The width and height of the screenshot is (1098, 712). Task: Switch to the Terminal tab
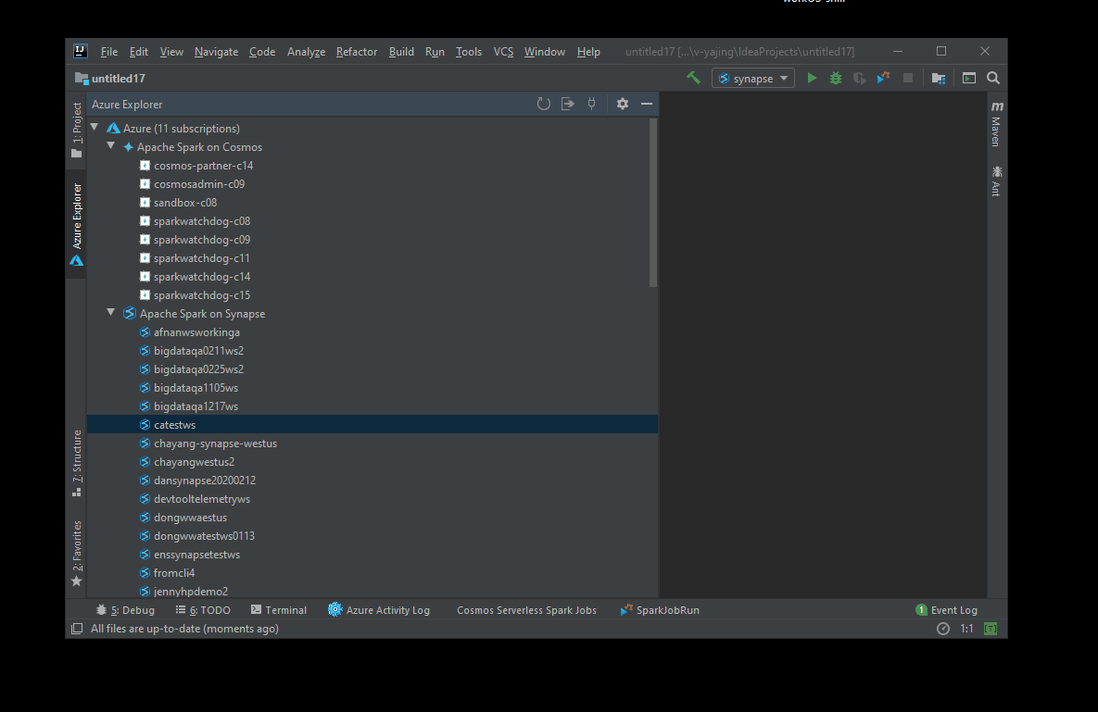[279, 609]
